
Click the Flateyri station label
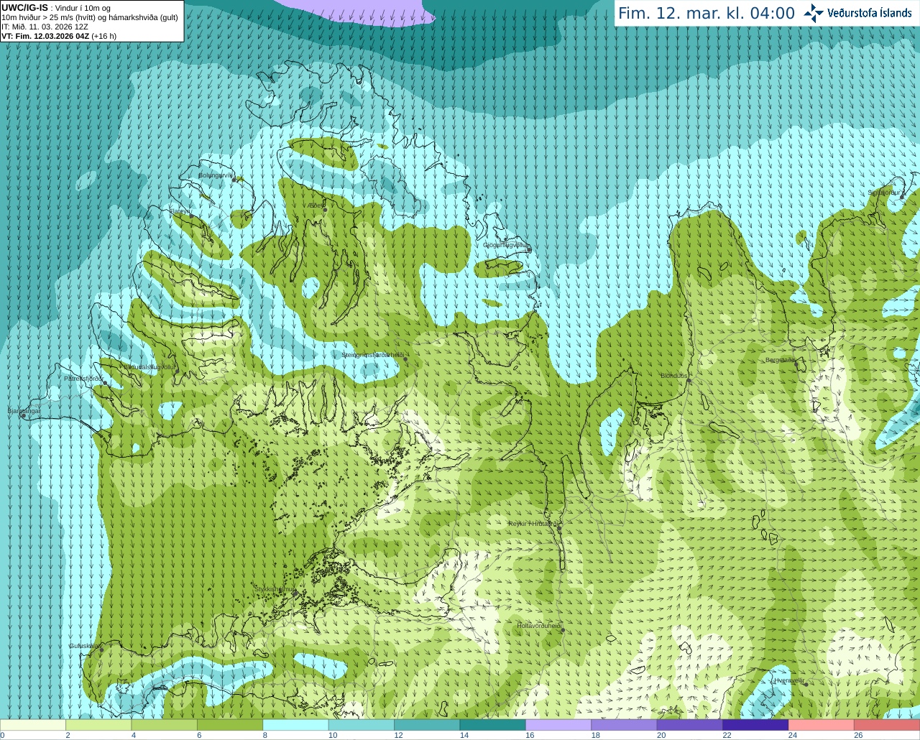(180, 211)
